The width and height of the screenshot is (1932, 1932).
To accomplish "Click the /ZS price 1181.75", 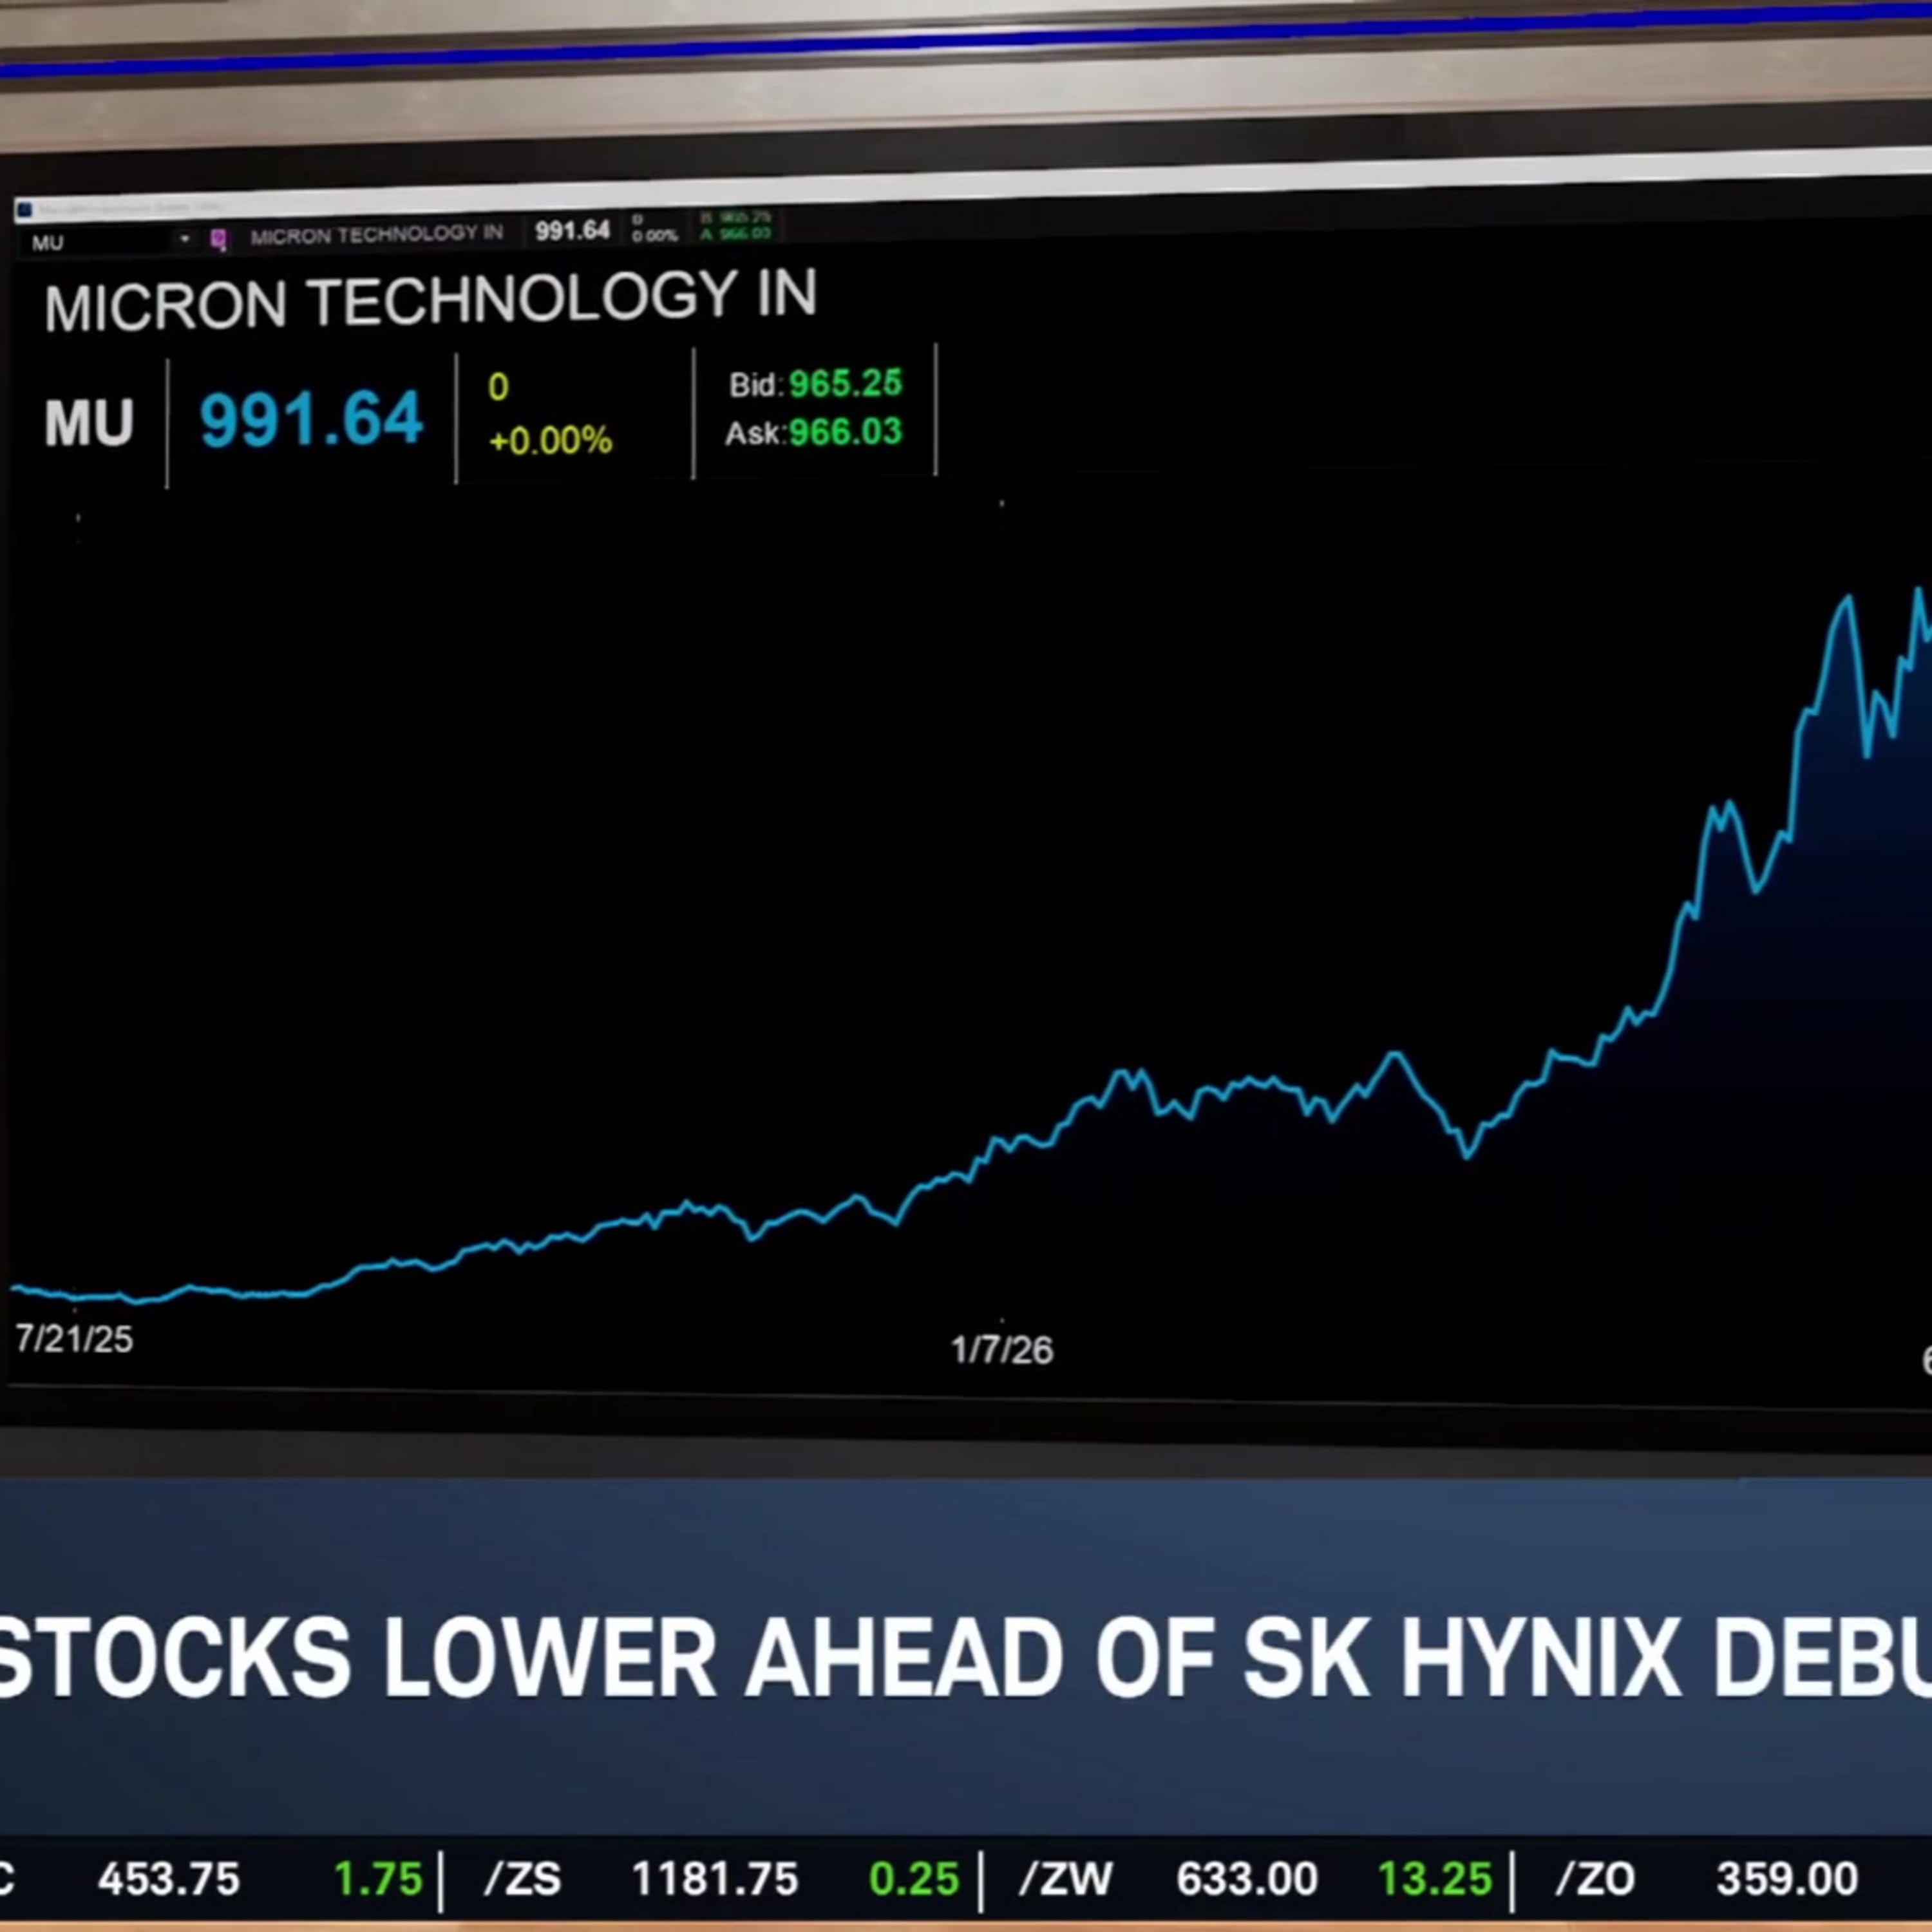I will (715, 1879).
